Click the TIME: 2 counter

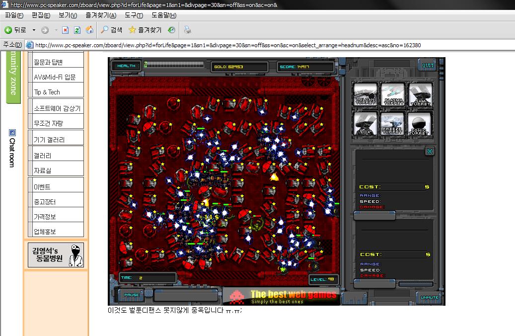[147, 278]
